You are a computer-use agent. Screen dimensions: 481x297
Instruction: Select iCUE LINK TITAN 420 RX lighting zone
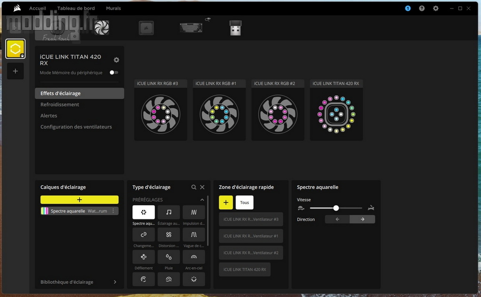245,269
